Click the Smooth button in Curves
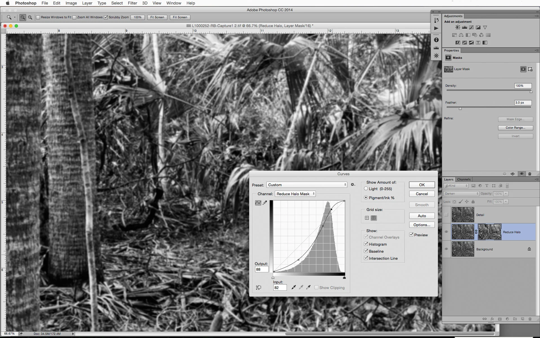 pos(422,205)
